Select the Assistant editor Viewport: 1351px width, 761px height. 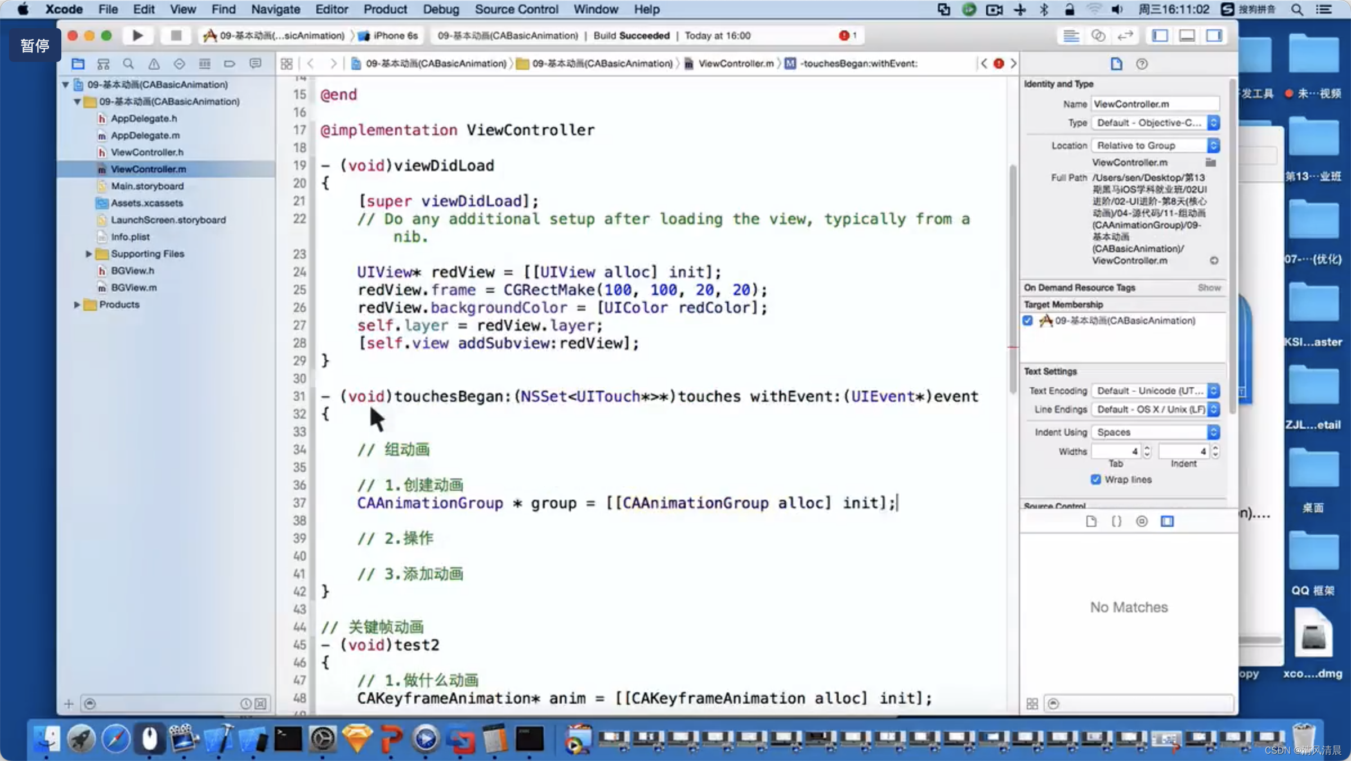click(x=1098, y=35)
